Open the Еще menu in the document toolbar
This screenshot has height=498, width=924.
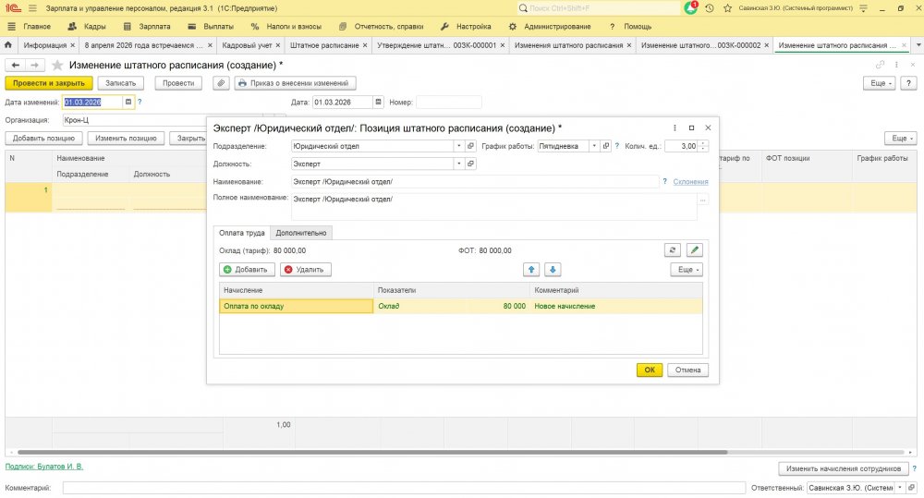pos(880,83)
